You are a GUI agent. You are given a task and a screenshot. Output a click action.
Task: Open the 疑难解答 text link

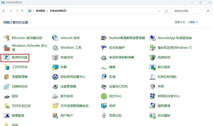click(x=18, y=116)
